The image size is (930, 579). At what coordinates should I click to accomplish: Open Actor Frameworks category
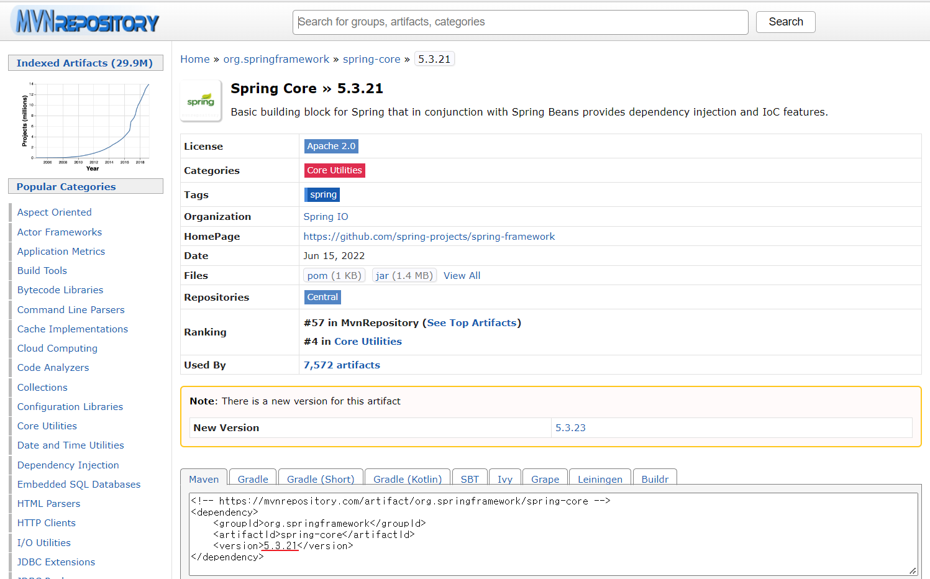click(x=60, y=232)
